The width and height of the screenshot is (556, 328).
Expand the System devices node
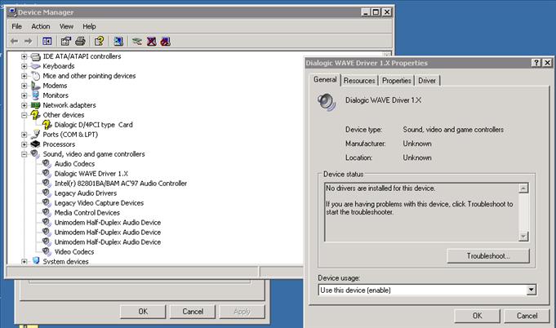click(x=24, y=261)
